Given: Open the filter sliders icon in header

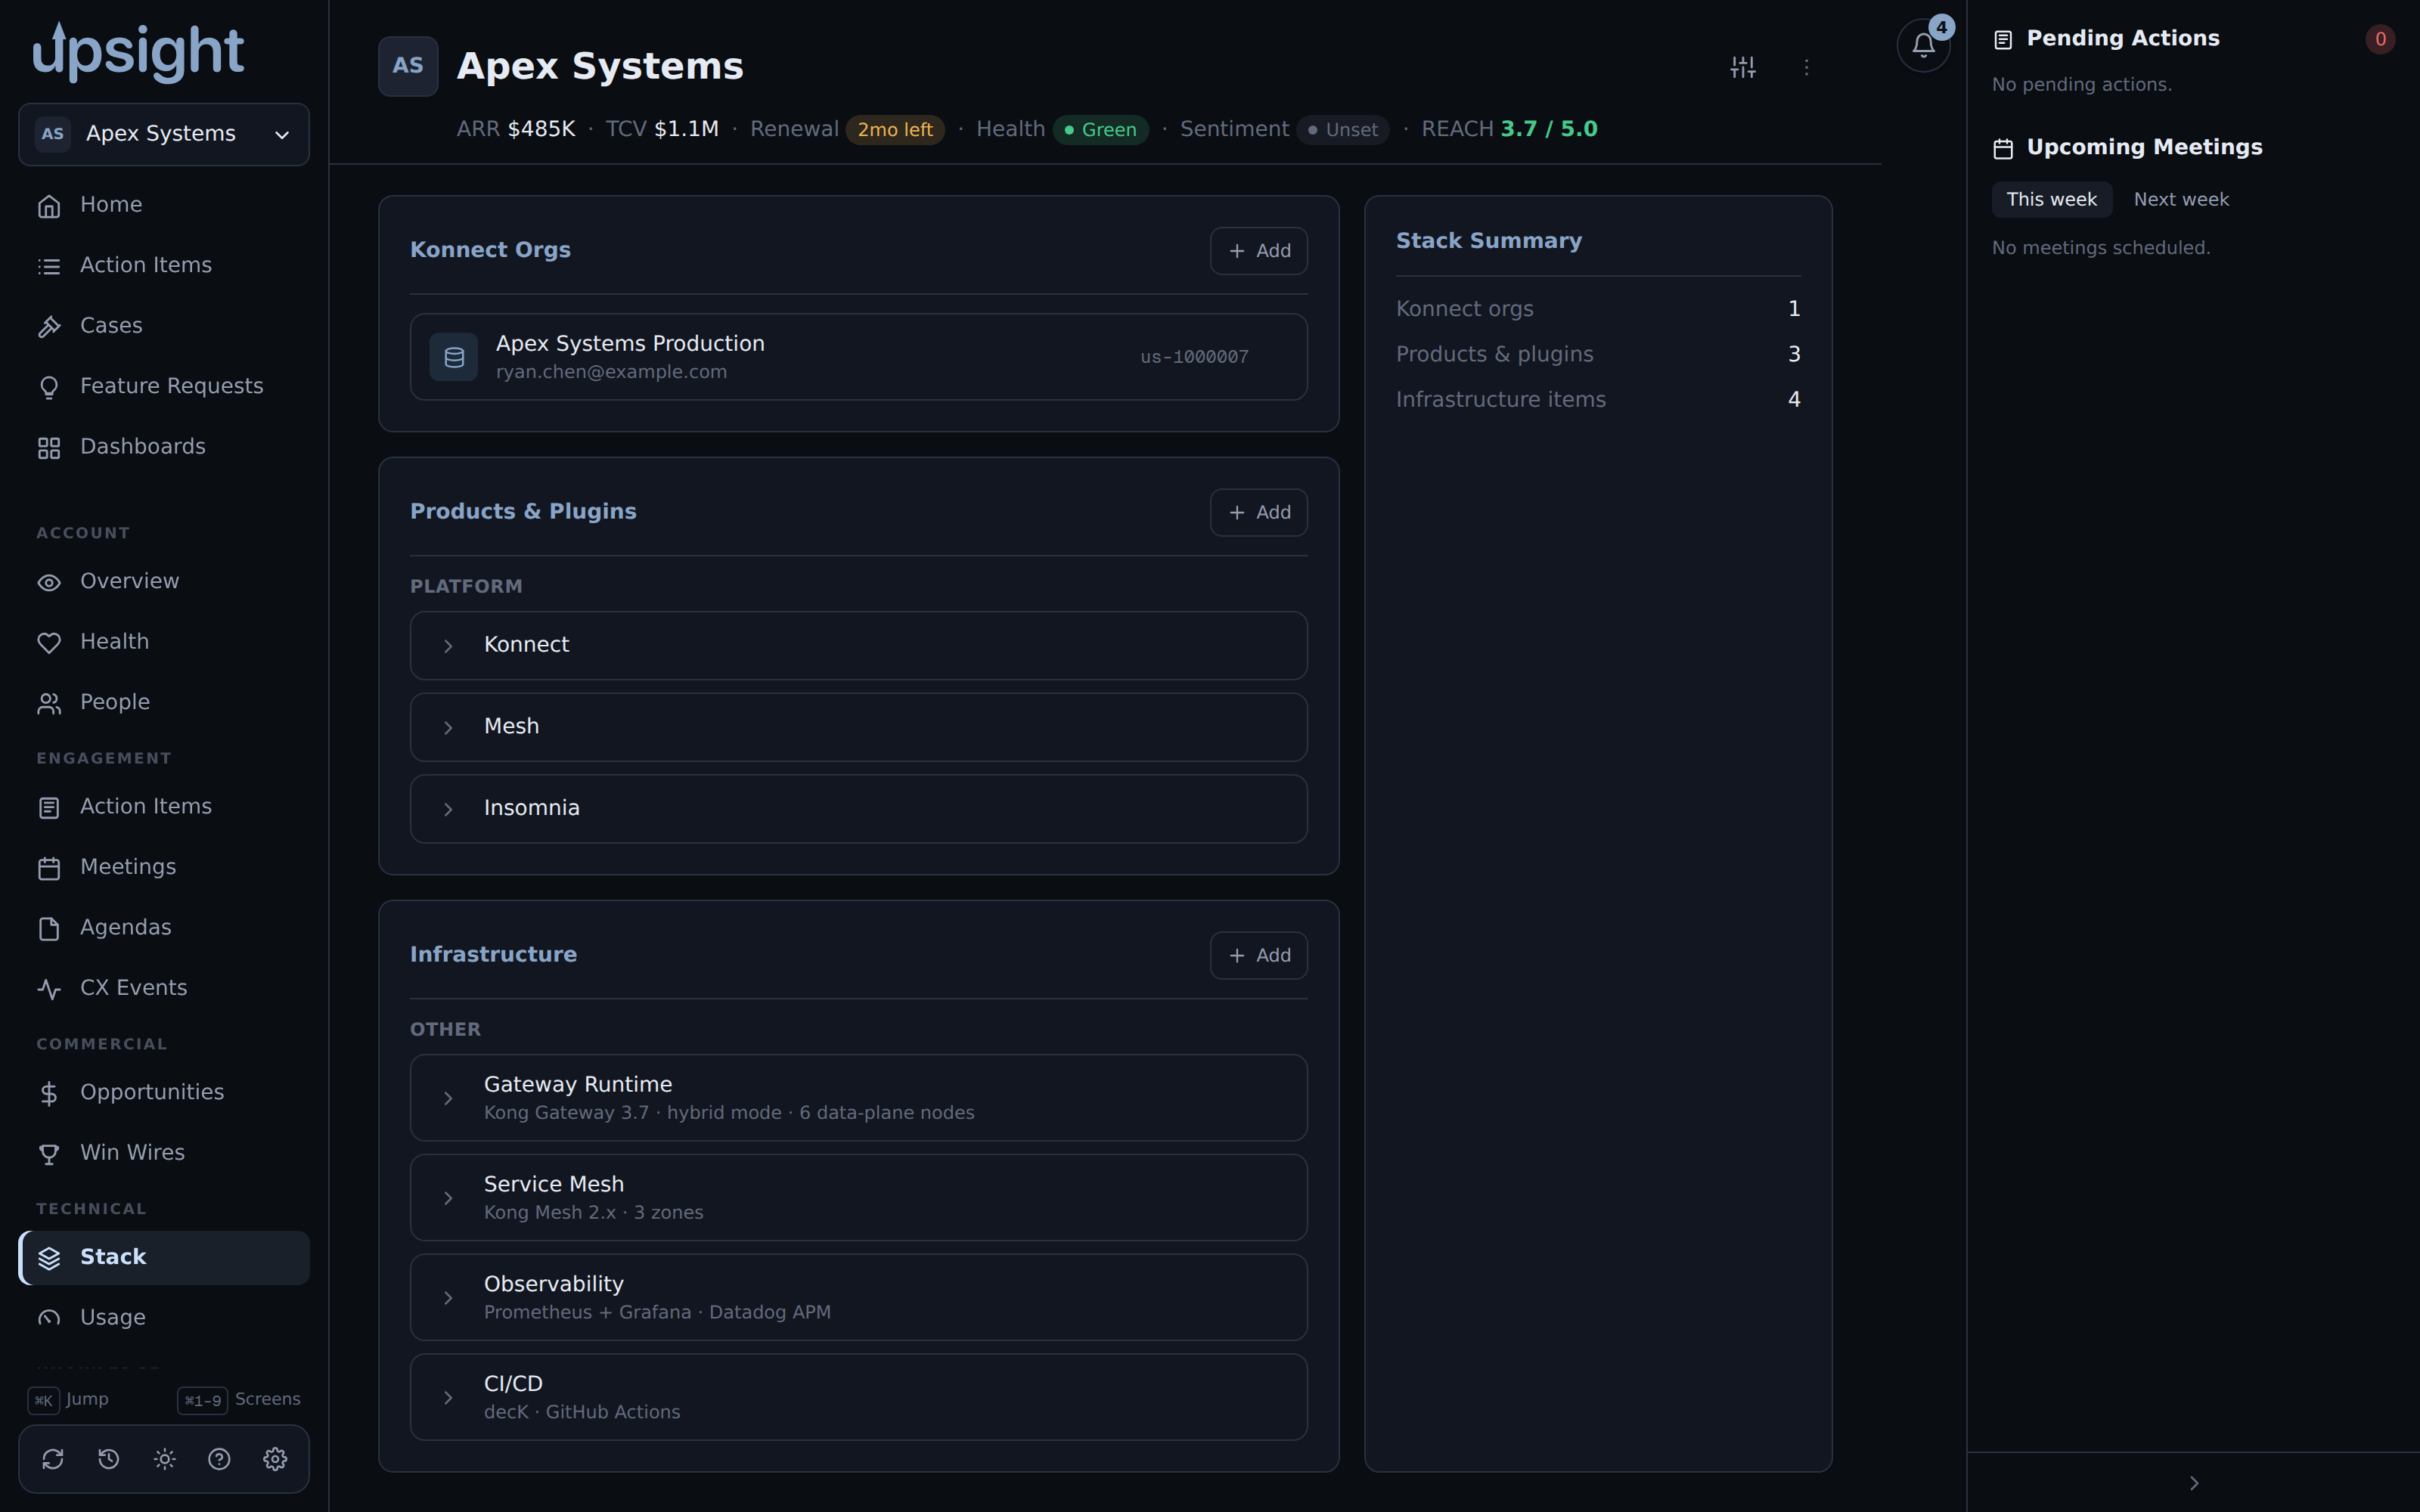Looking at the screenshot, I should pos(1743,67).
